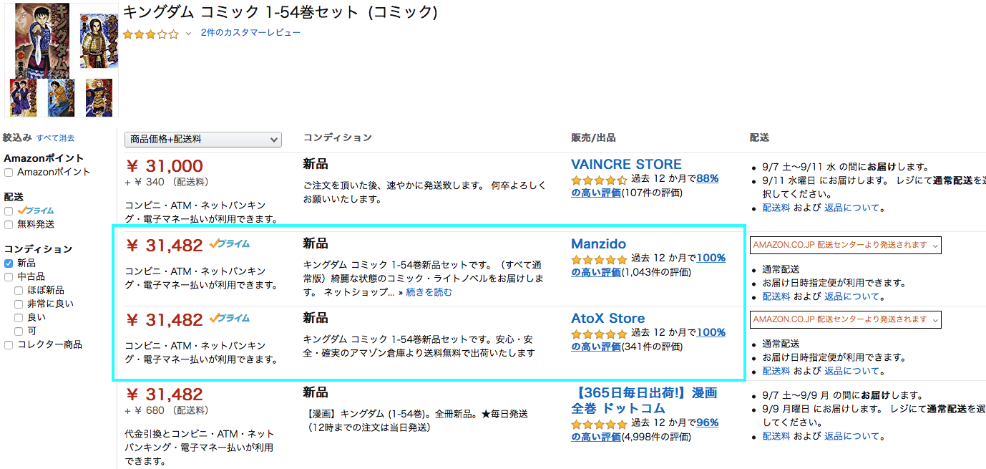
Task: Toggle the プライム shipping filter checkbox
Action: 9,211
